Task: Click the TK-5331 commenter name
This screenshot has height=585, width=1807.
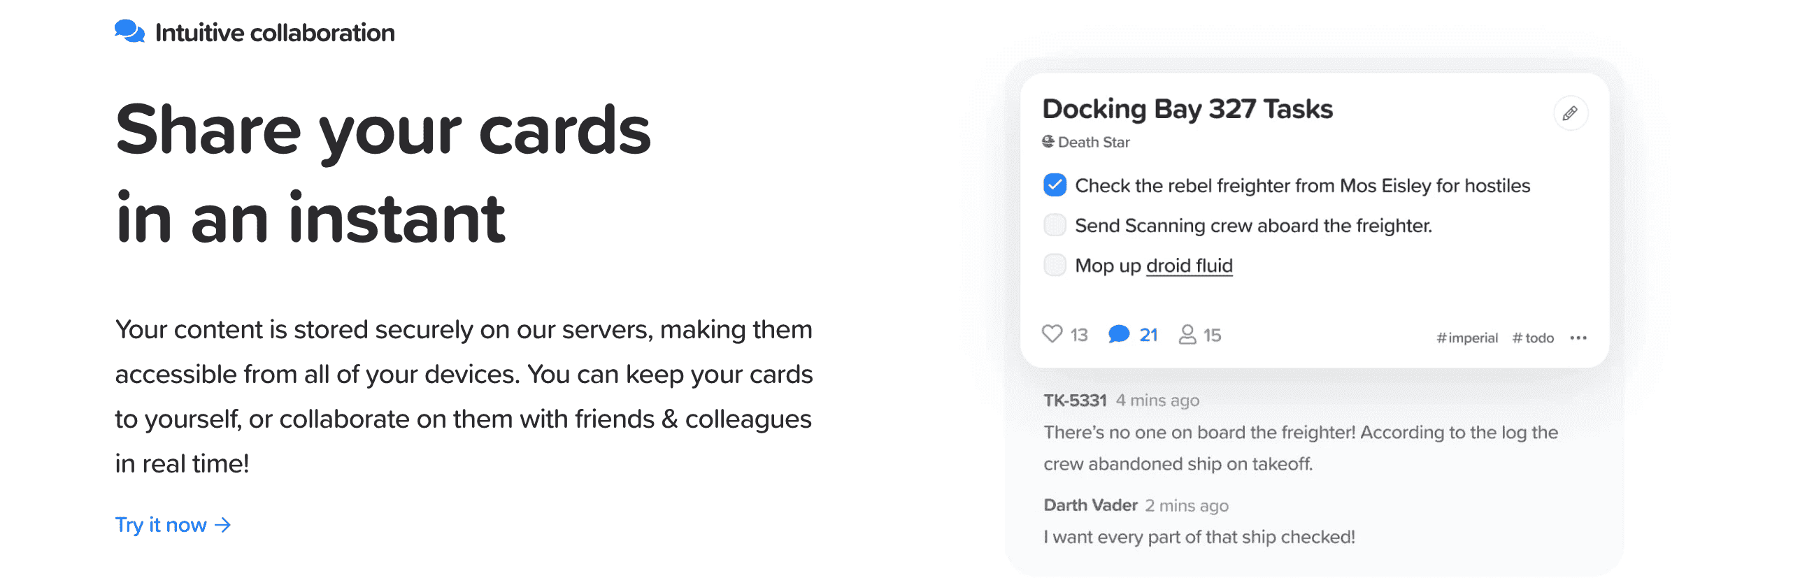Action: [1075, 400]
